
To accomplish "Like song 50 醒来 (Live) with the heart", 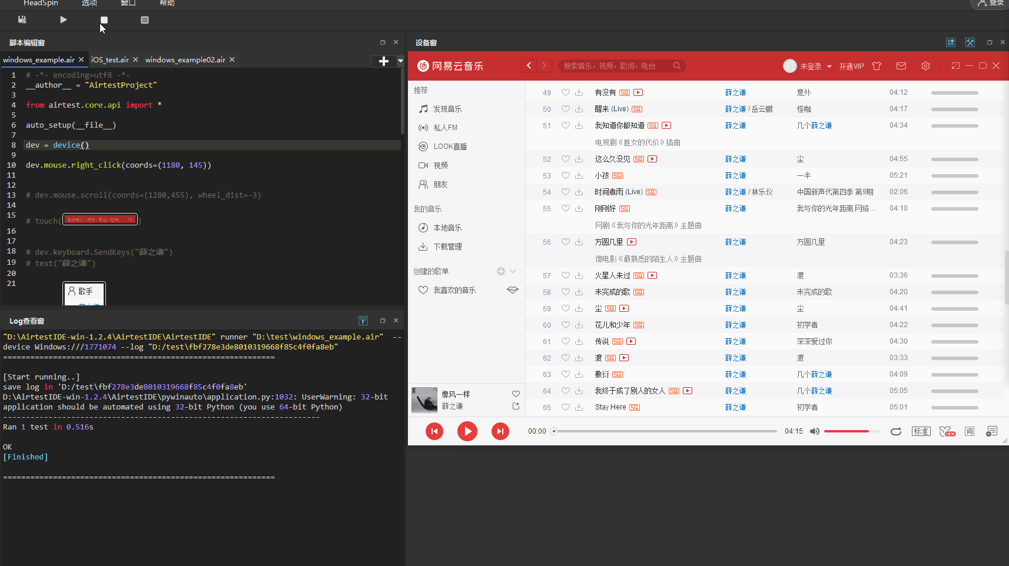I will pyautogui.click(x=566, y=109).
